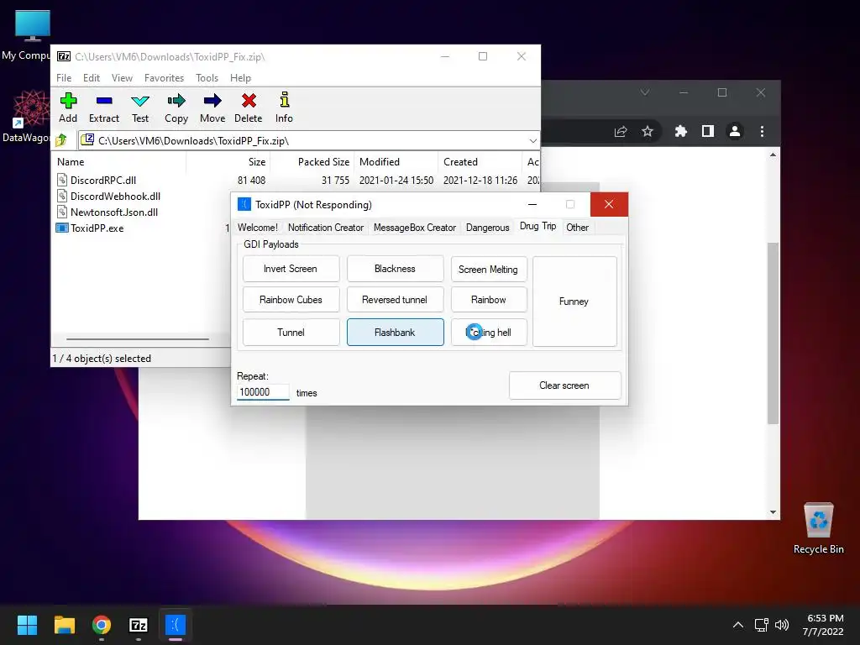Click the ToxidPP.exe file icon
The width and height of the screenshot is (860, 645).
(62, 228)
